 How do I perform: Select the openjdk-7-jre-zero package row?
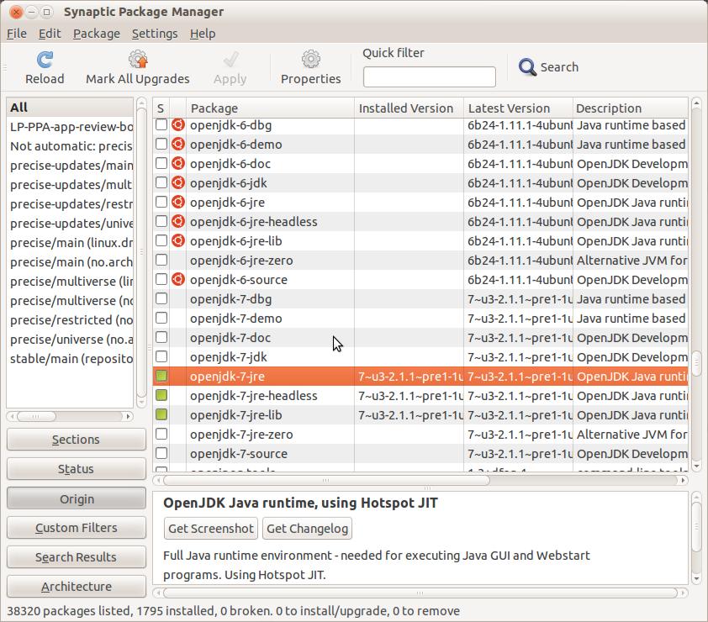420,435
